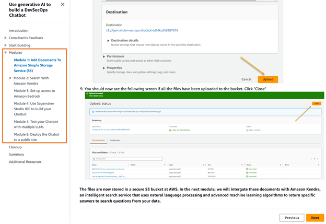The width and height of the screenshot is (326, 224).
Task: Switch to the Configuration tab
Action: pos(115,140)
